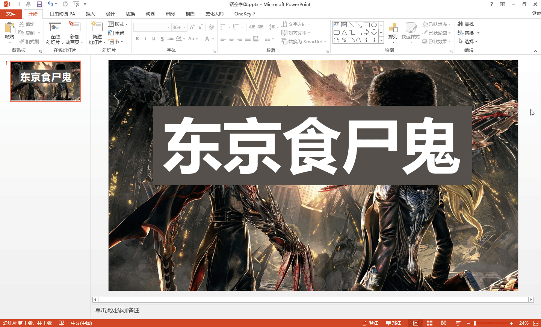Switch to Normal view in the status bar
Screen dimensions: 541x327
coord(416,323)
